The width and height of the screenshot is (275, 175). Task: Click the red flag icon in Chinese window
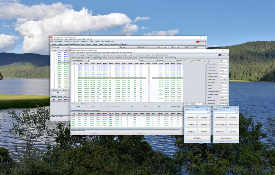point(198,42)
